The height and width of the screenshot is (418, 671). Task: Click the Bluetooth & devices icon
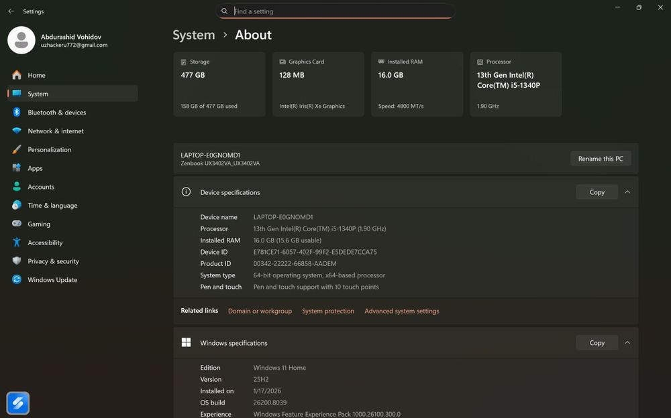17,113
